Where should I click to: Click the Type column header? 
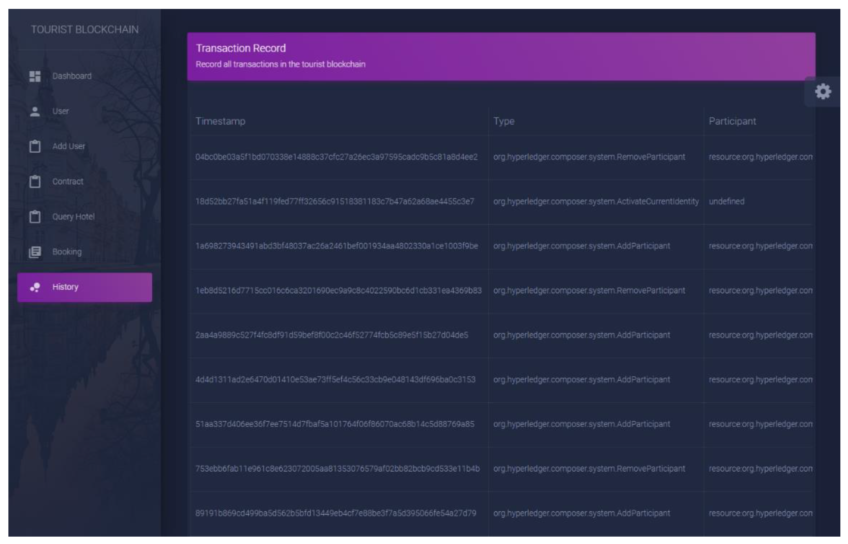tap(504, 121)
